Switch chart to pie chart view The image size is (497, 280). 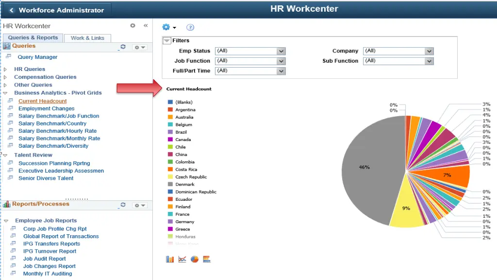coord(194,260)
